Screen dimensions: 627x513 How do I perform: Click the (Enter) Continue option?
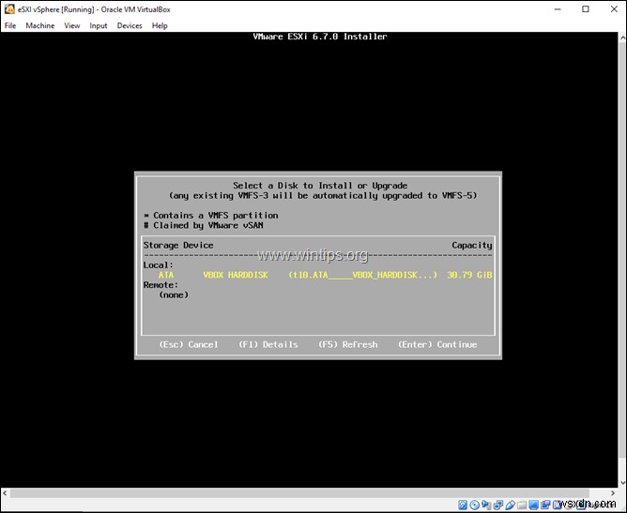tap(437, 344)
